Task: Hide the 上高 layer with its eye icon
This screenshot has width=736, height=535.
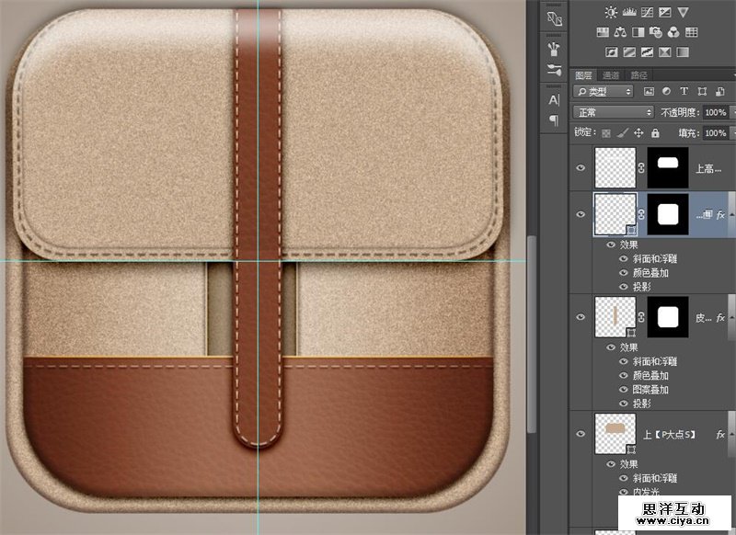Action: [580, 168]
